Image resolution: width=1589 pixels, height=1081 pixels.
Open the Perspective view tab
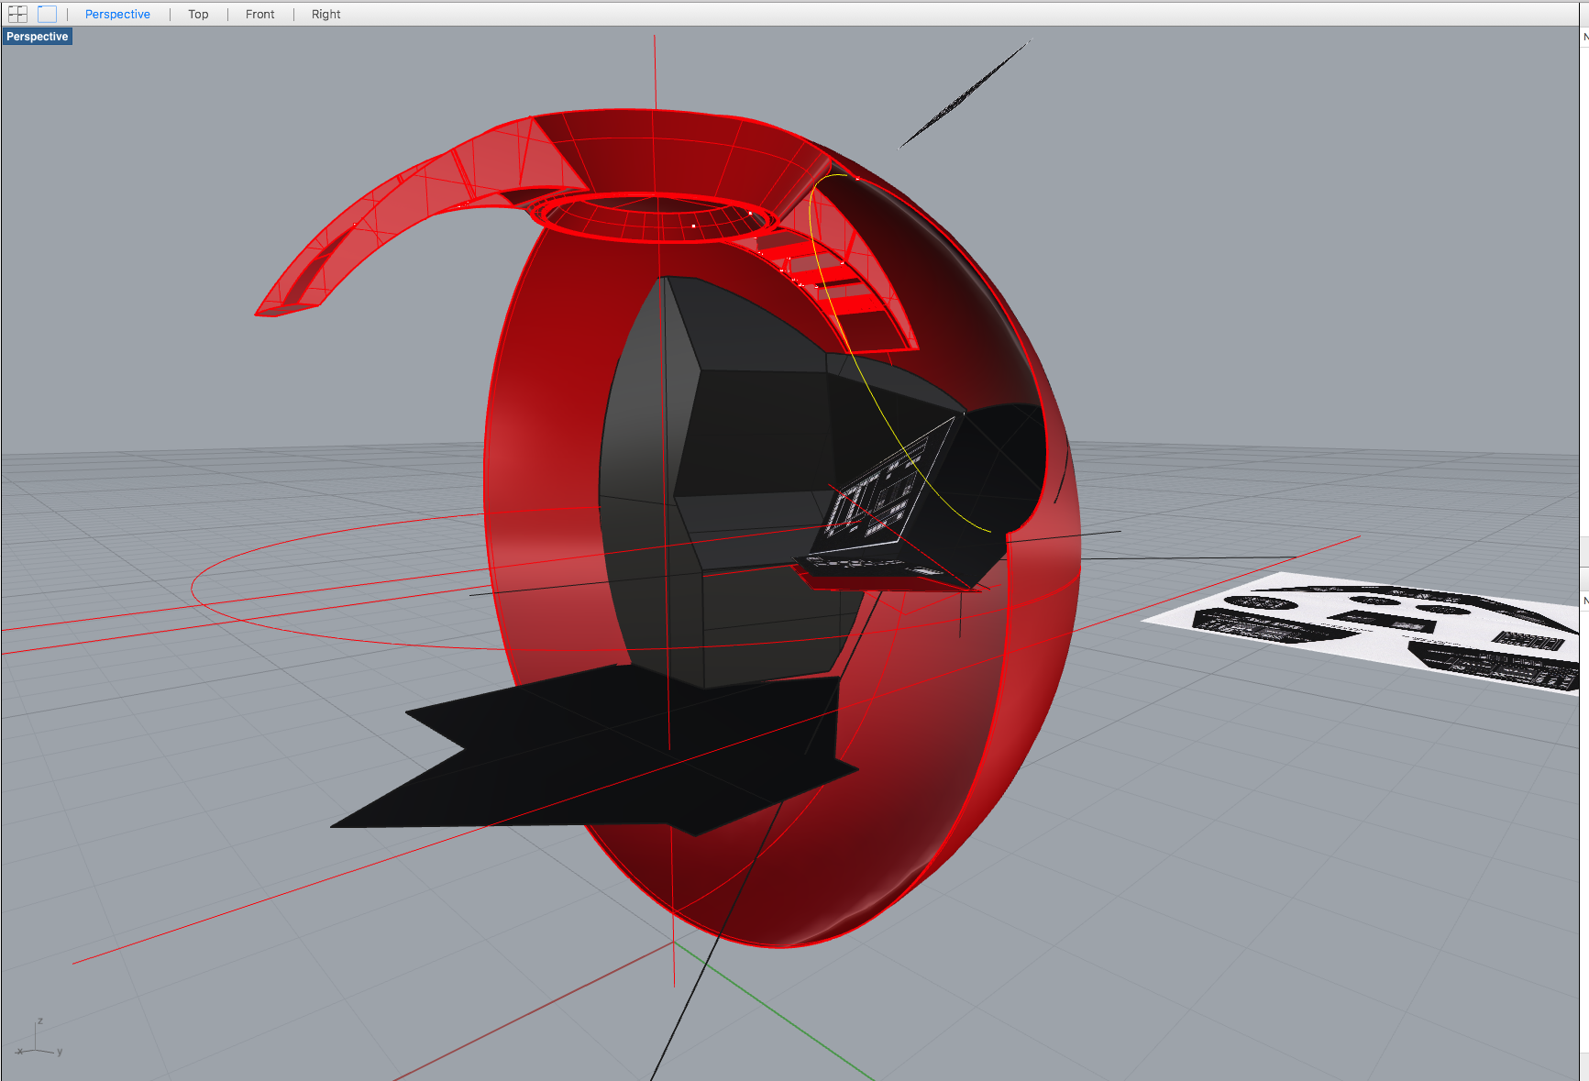coord(117,14)
